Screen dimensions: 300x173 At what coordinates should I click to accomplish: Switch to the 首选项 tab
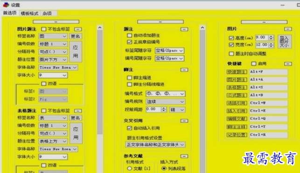point(10,13)
